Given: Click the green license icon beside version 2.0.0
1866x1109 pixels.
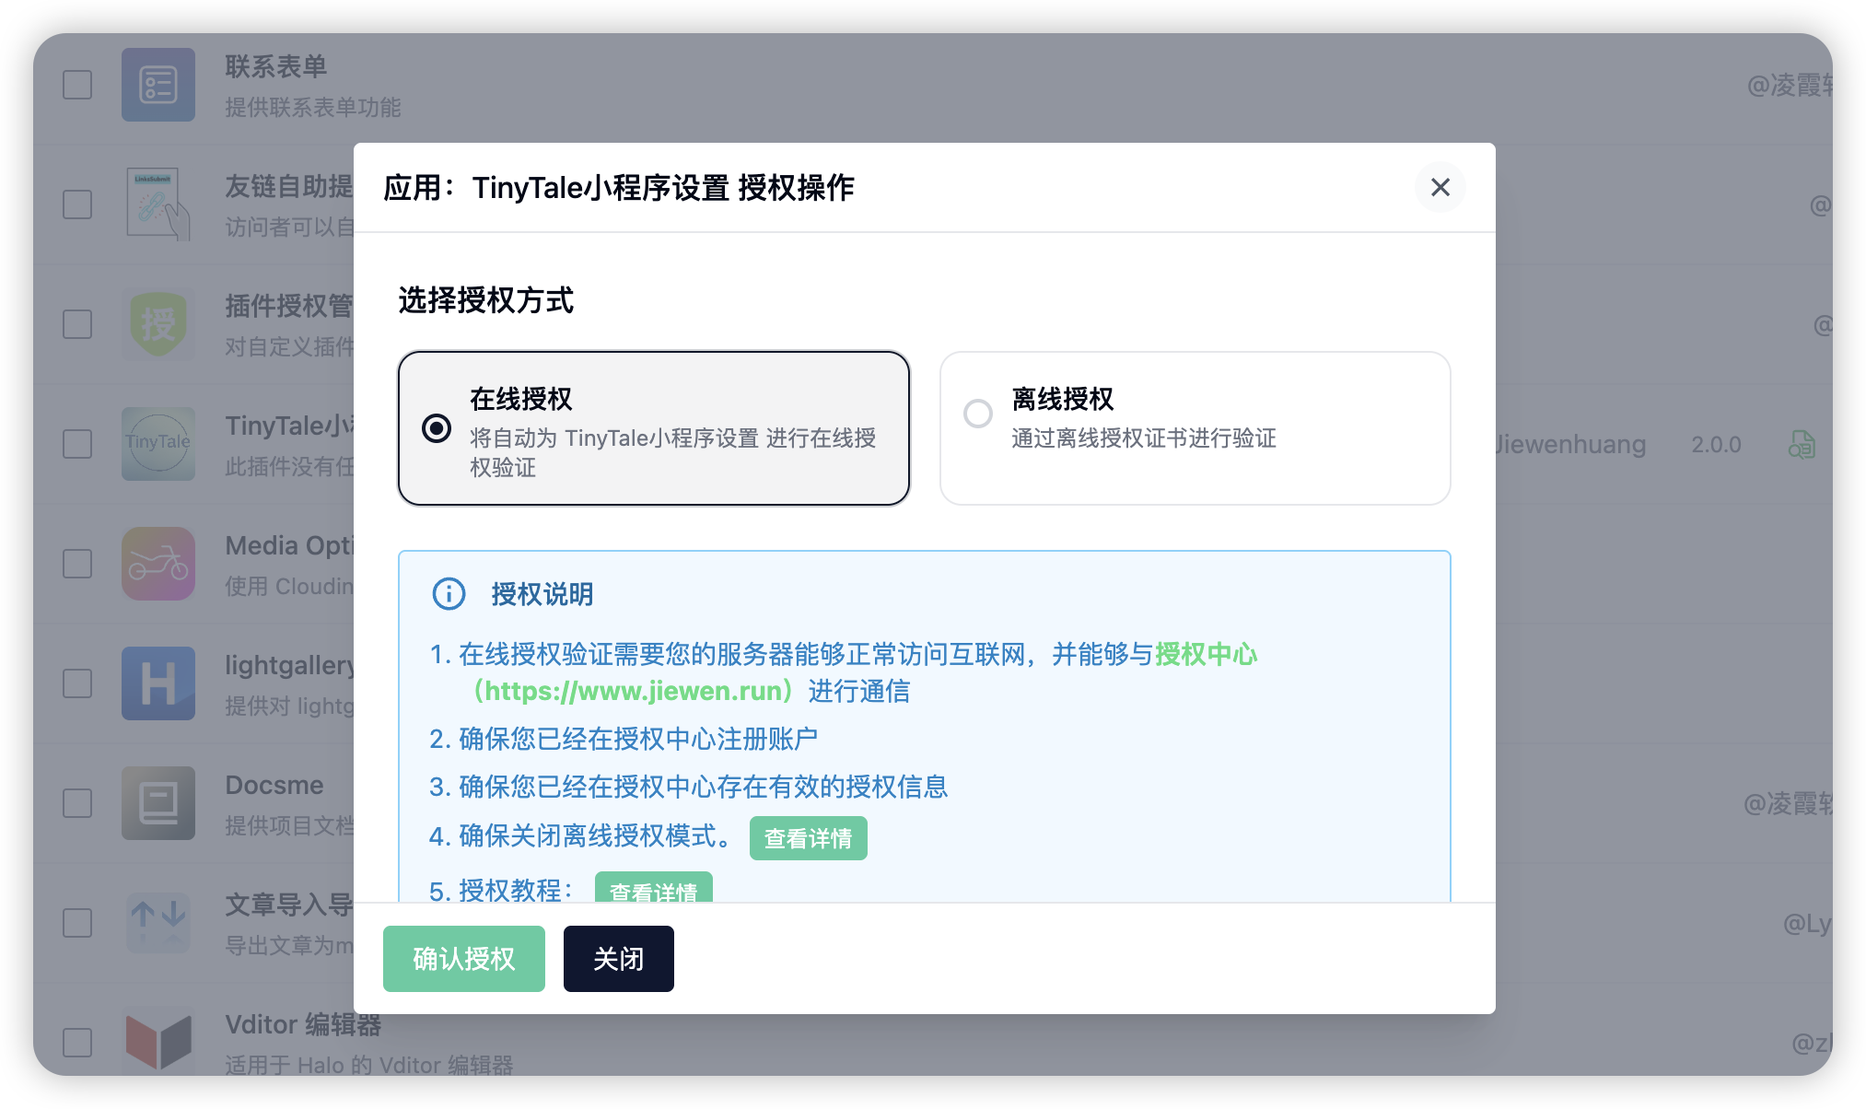Looking at the screenshot, I should 1802,445.
